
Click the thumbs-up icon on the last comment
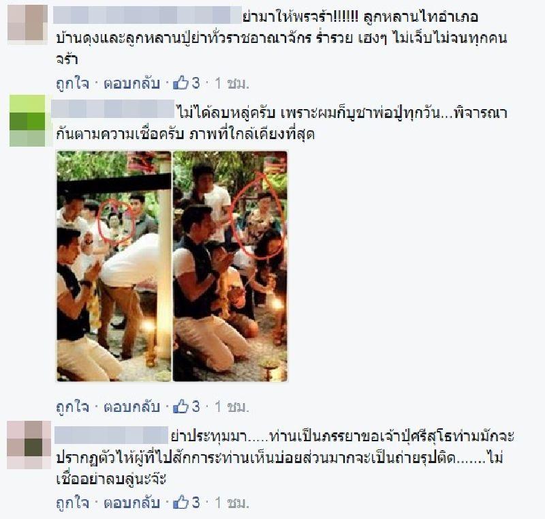(x=181, y=503)
